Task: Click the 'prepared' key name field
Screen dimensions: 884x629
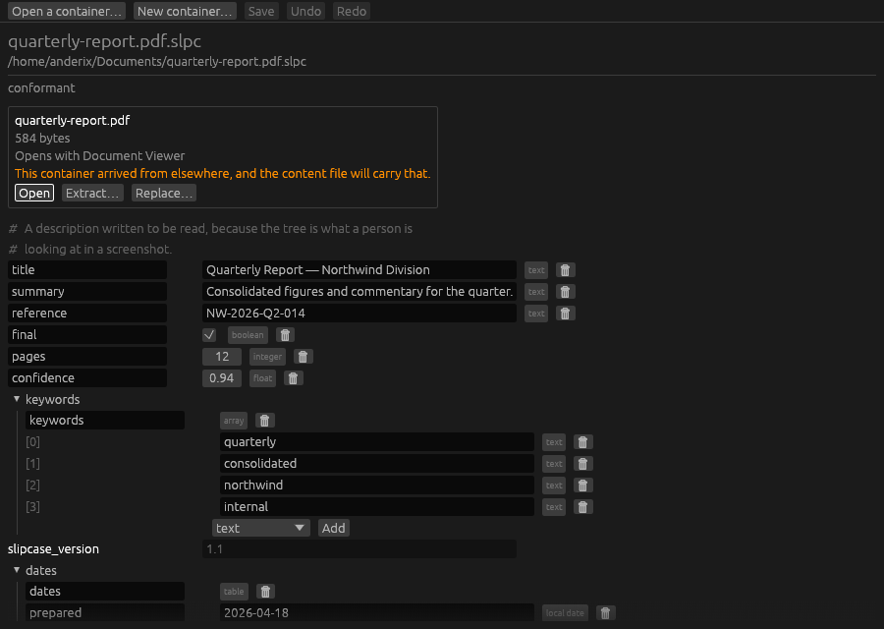Action: [x=105, y=612]
